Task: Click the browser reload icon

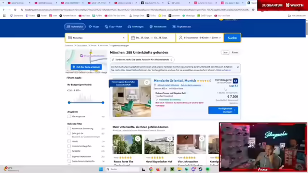Action: point(15,10)
